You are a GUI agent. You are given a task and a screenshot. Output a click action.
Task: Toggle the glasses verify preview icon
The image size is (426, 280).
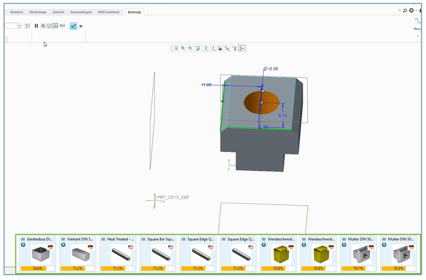tap(62, 26)
